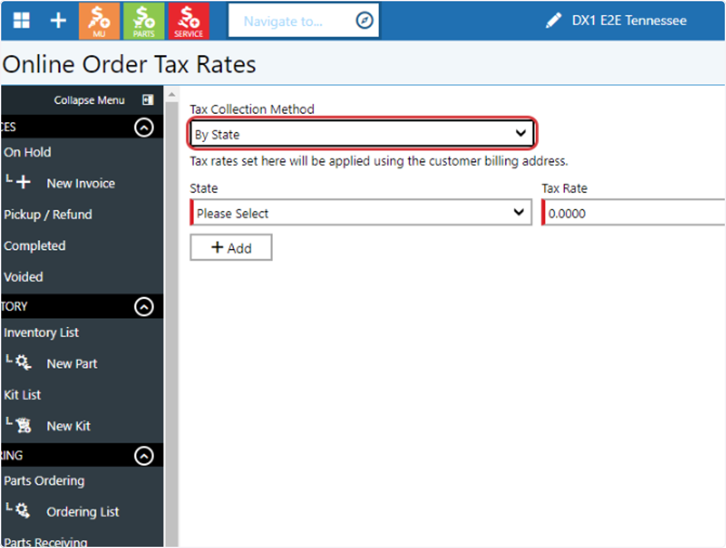Click the pencil edit icon beside dealership name

tap(553, 21)
